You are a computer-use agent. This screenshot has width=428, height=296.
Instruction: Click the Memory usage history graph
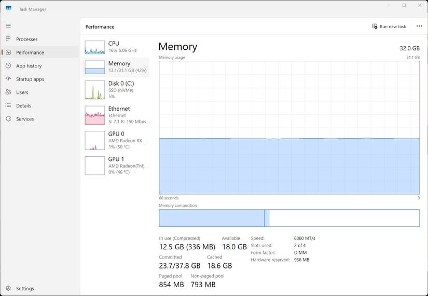point(289,128)
